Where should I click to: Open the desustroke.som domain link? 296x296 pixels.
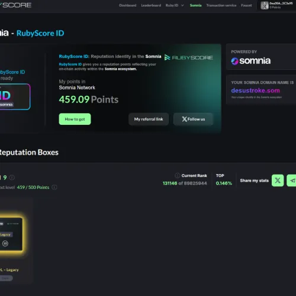255,91
